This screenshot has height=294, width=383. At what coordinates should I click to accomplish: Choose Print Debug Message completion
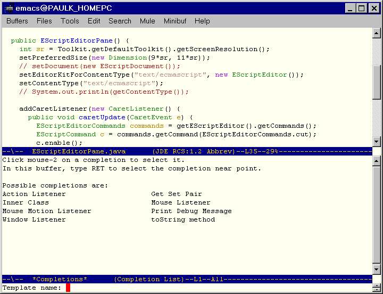tap(191, 211)
